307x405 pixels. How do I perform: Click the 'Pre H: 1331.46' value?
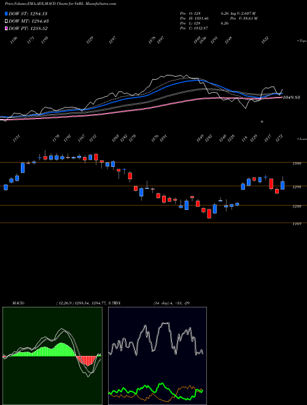tap(194, 18)
